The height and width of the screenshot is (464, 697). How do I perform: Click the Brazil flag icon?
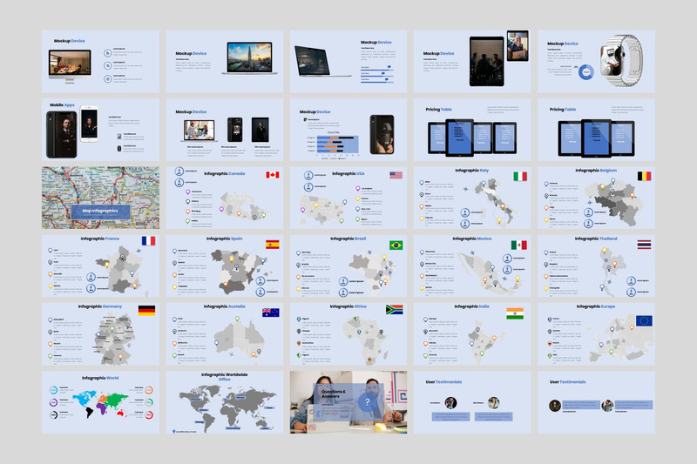click(396, 245)
